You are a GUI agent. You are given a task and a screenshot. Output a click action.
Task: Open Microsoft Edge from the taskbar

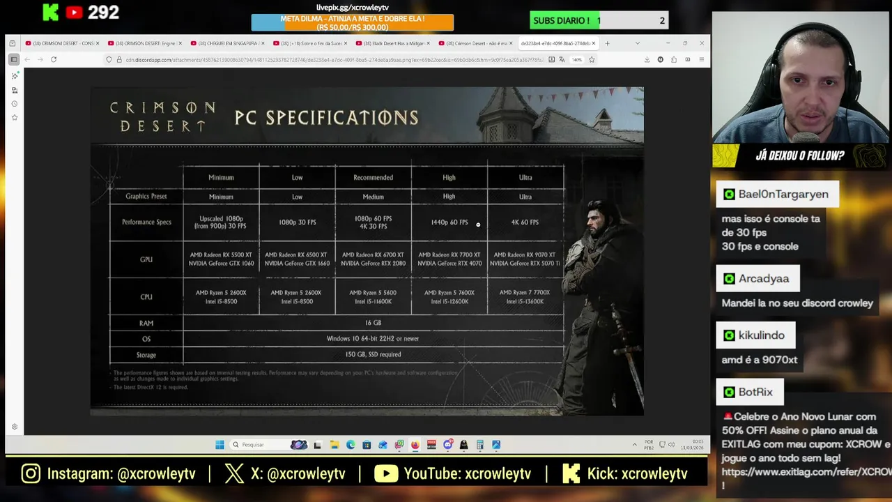pos(351,445)
